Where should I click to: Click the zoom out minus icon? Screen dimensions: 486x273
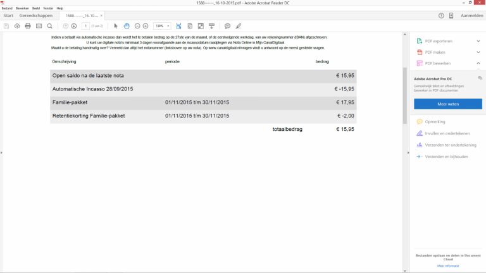(137, 26)
